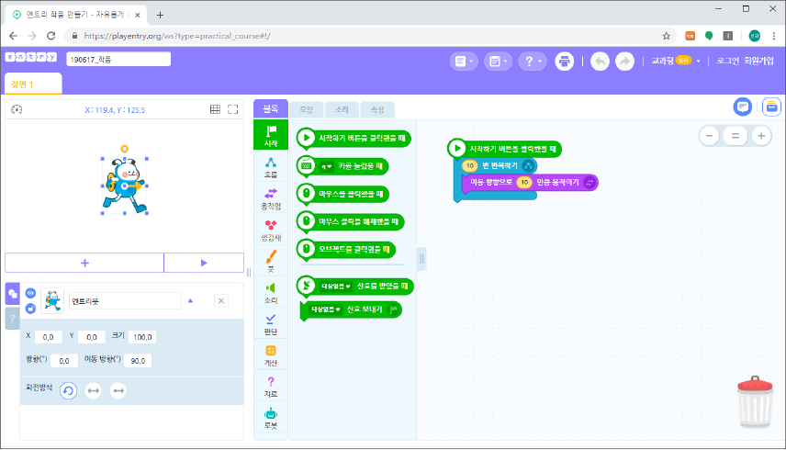
Task: Open the file menu dropdown in header
Action: click(x=464, y=61)
